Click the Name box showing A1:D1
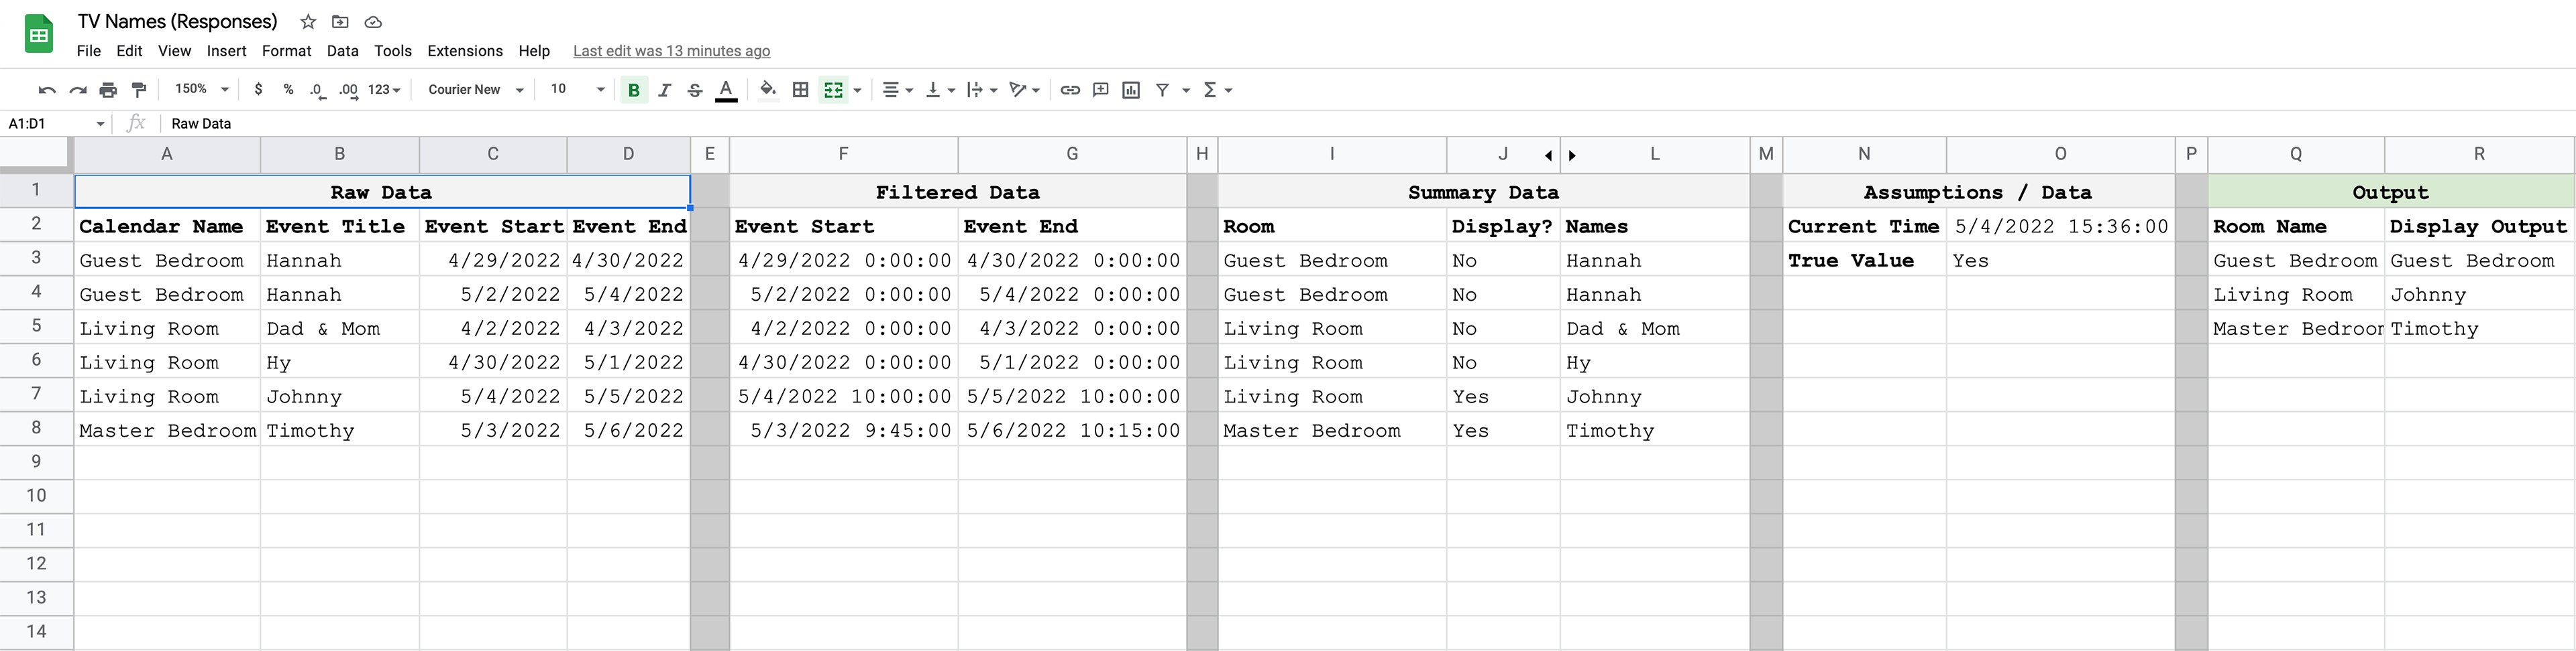The height and width of the screenshot is (651, 2576). (47, 124)
